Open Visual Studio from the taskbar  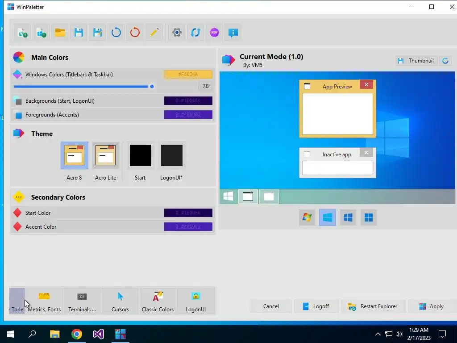coord(99,334)
